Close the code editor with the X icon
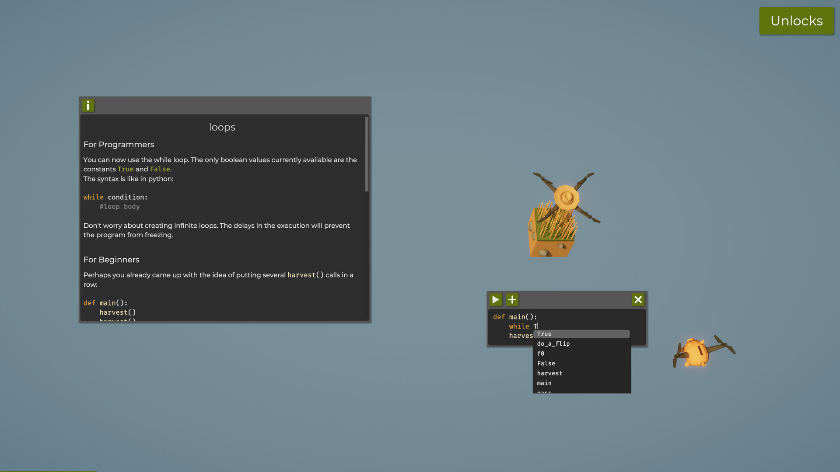 tap(638, 300)
